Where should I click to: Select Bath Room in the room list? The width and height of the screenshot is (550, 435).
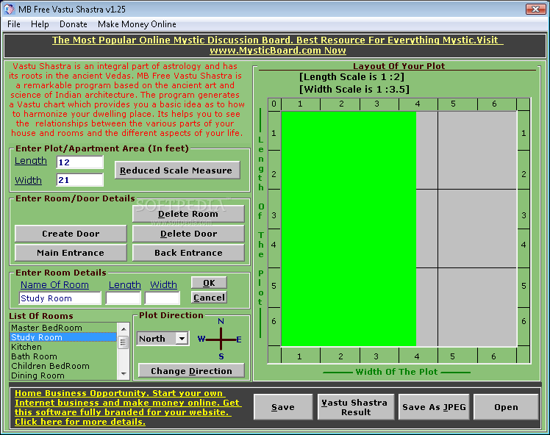click(63, 356)
